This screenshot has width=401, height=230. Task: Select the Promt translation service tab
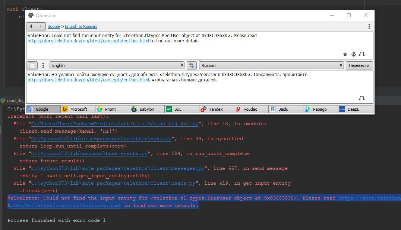click(113, 109)
